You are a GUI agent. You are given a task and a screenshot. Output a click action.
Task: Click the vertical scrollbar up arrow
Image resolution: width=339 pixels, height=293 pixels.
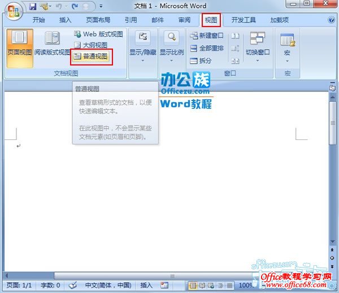pos(332,98)
